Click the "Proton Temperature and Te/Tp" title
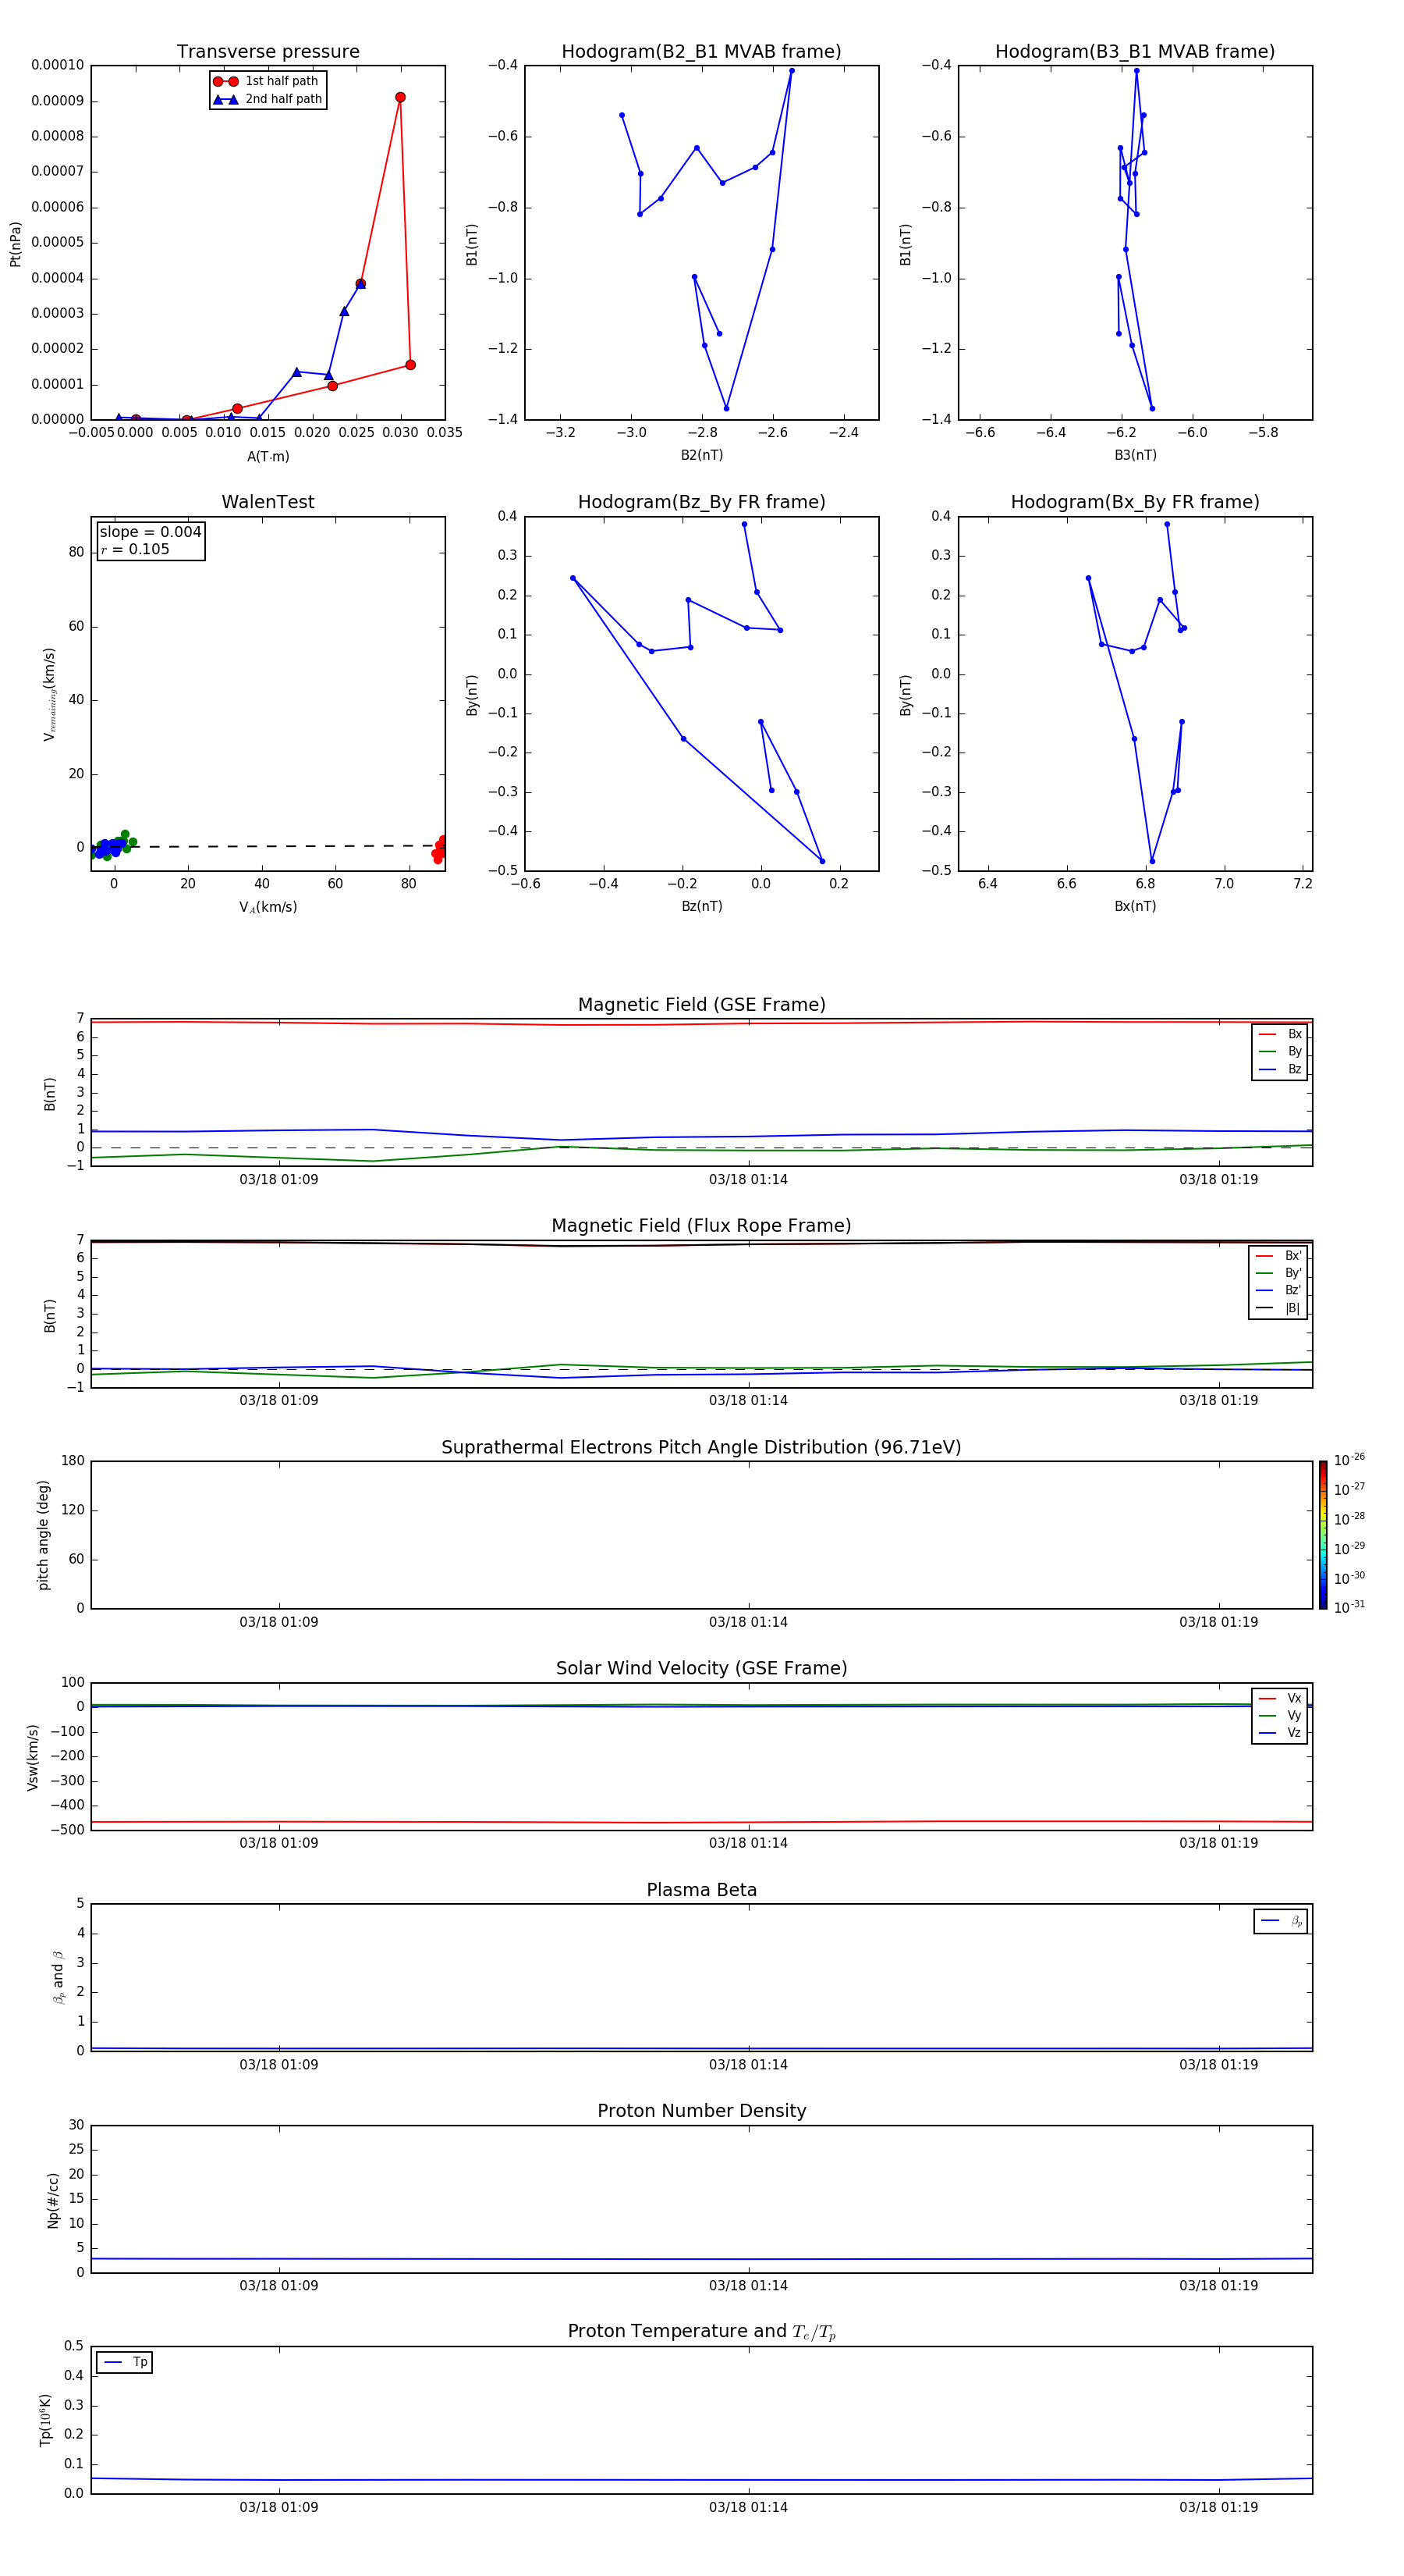The image size is (1404, 2576). (x=701, y=2331)
